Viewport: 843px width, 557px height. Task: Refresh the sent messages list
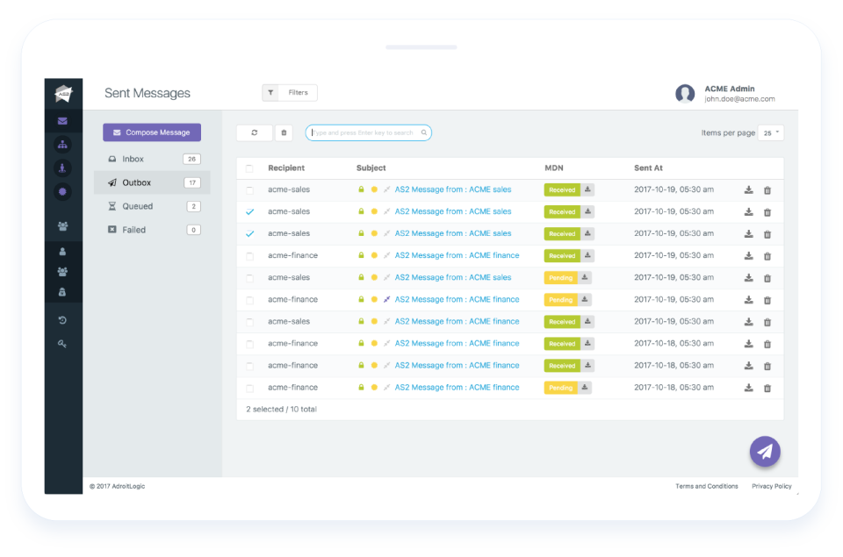[255, 132]
